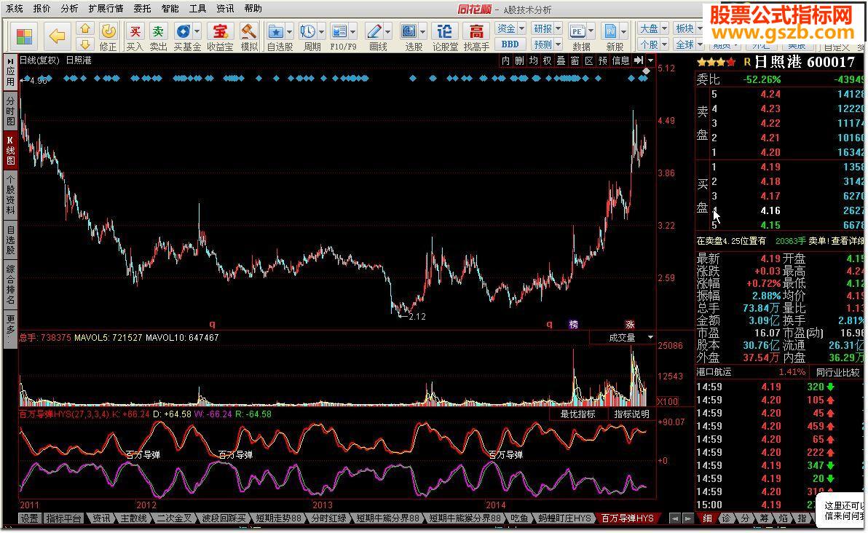The image size is (868, 533).
Task: Open the 模拟 simulated trading gavel icon
Action: tap(248, 31)
